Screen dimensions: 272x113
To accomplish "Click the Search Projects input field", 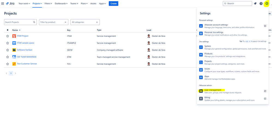I will tap(20, 22).
